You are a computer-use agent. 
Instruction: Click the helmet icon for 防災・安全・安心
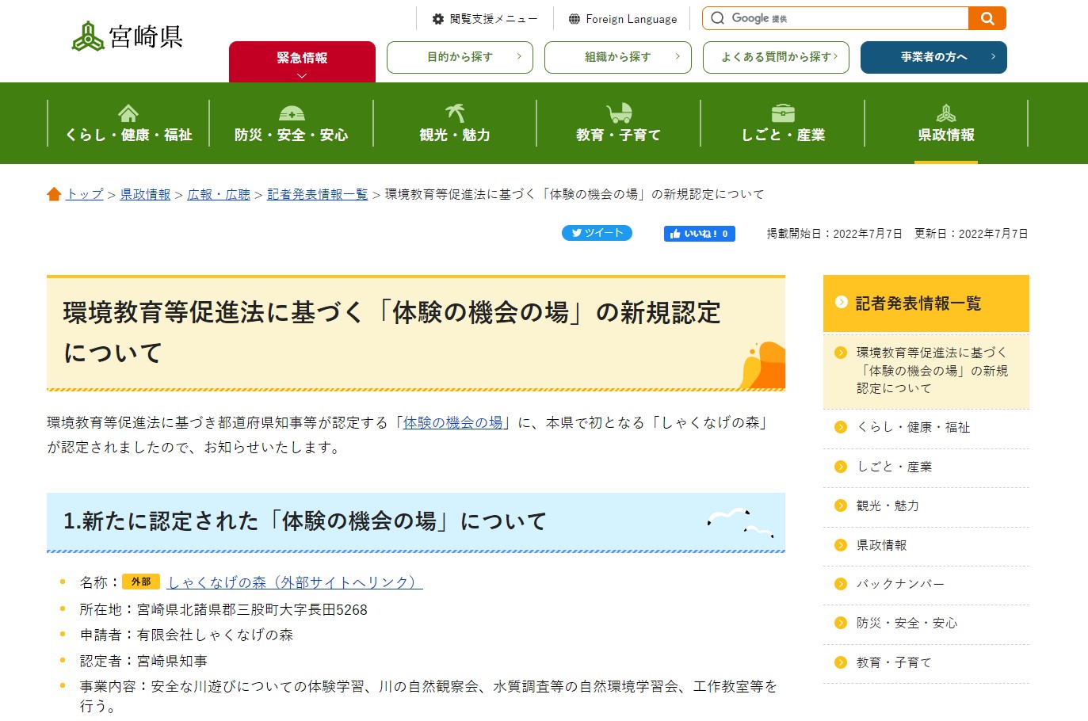[x=291, y=113]
